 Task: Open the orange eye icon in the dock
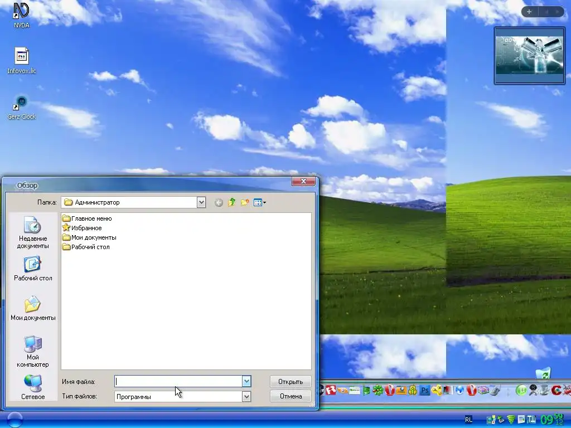(343, 391)
